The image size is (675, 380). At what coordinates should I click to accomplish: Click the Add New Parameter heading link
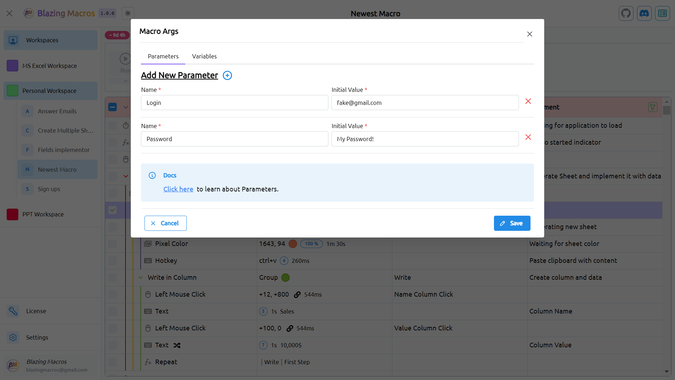[x=179, y=75]
